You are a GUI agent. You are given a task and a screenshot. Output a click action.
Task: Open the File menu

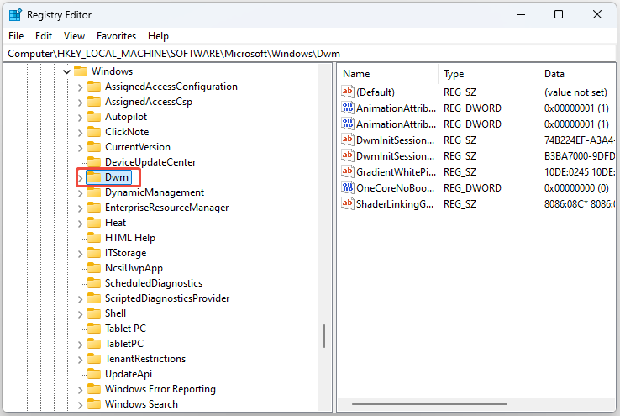click(x=16, y=36)
